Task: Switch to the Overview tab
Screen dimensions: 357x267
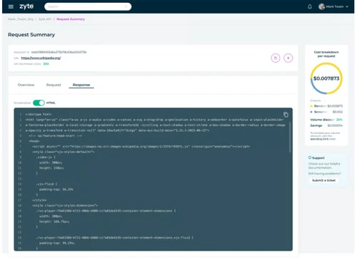Action: tap(26, 85)
